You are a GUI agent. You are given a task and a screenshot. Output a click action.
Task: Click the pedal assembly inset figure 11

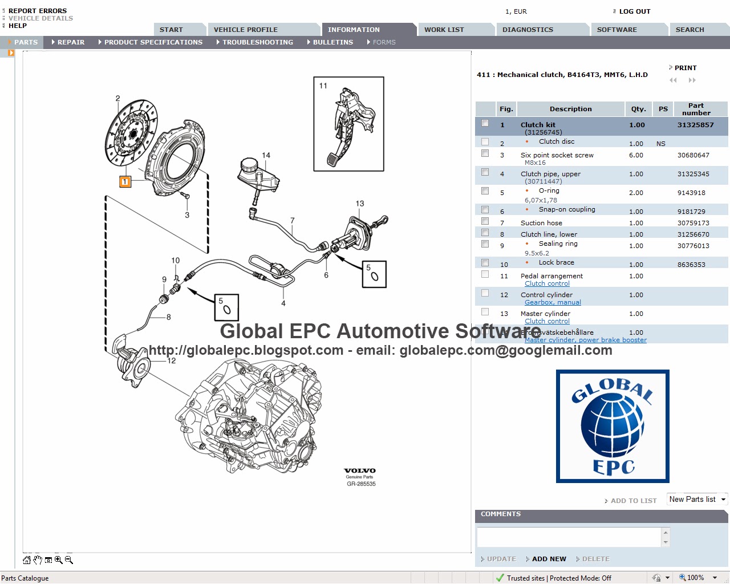tap(349, 124)
